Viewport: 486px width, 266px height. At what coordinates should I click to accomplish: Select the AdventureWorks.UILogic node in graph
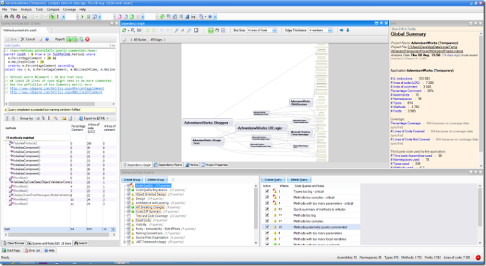(x=261, y=128)
